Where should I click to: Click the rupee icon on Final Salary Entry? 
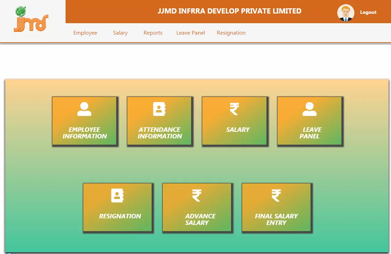pyautogui.click(x=276, y=196)
